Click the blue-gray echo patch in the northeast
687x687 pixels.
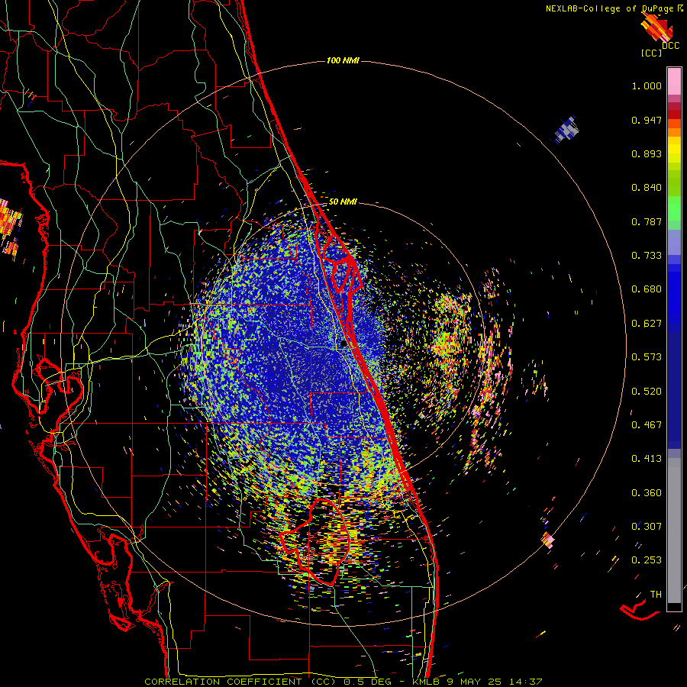tap(566, 129)
